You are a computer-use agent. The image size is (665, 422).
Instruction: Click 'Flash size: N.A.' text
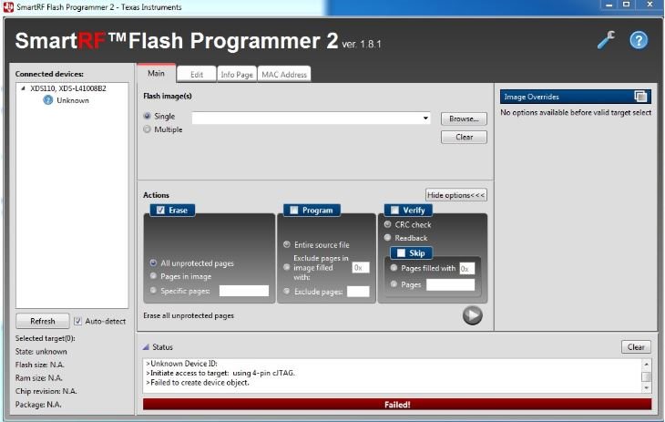pos(40,365)
